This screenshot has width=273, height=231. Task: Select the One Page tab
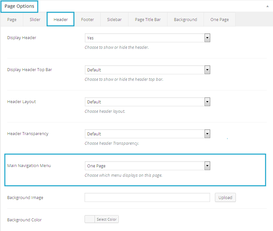tap(219, 19)
